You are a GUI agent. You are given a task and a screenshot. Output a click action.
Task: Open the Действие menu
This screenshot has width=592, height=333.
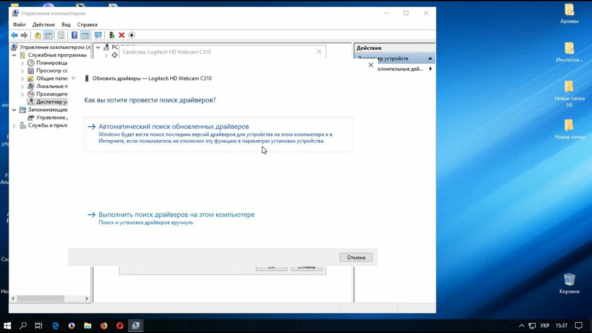pyautogui.click(x=43, y=24)
